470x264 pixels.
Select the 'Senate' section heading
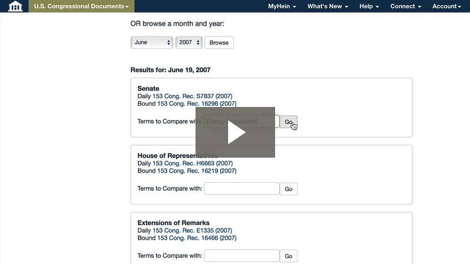point(148,89)
